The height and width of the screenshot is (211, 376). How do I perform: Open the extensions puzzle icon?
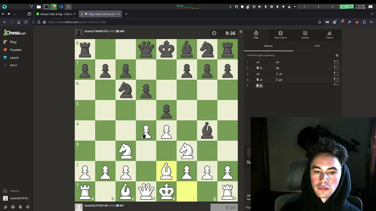tap(364, 22)
